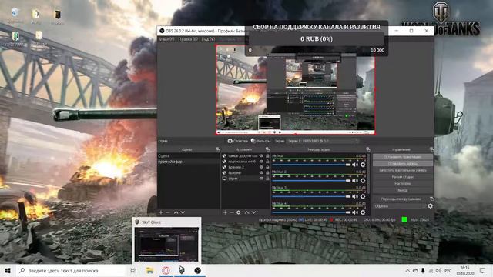Viewport: 493px width, 277px height.
Task: Click the Windows taskbar search box
Action: (71, 270)
